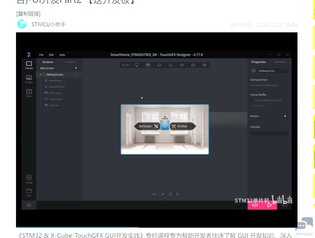Click the run target icon at bottom right
This screenshot has width=315, height=238.
point(284,205)
